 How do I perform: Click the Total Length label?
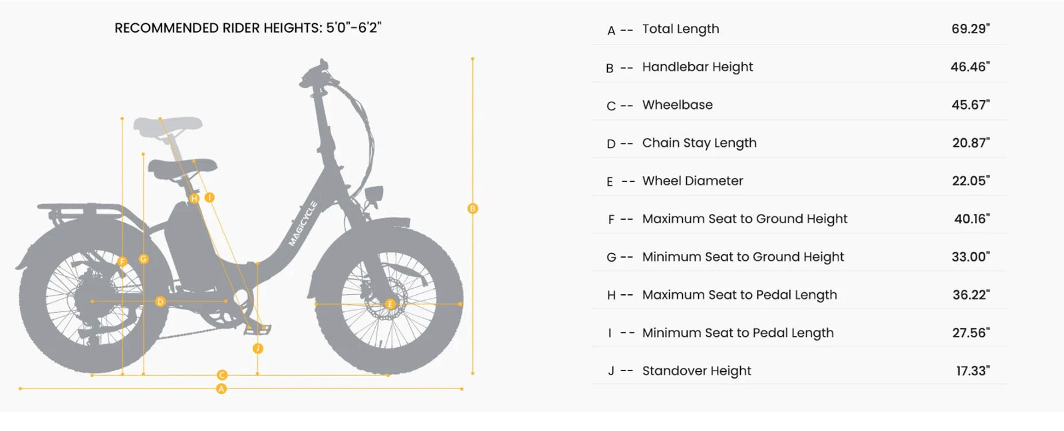680,29
